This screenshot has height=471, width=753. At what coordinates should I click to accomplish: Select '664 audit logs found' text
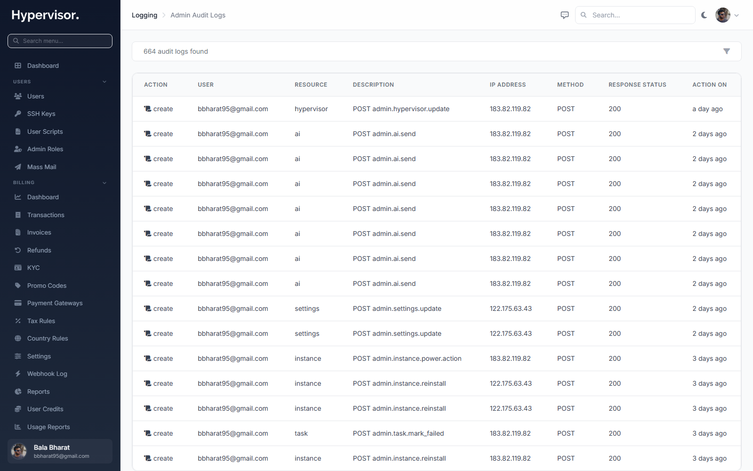pos(176,51)
